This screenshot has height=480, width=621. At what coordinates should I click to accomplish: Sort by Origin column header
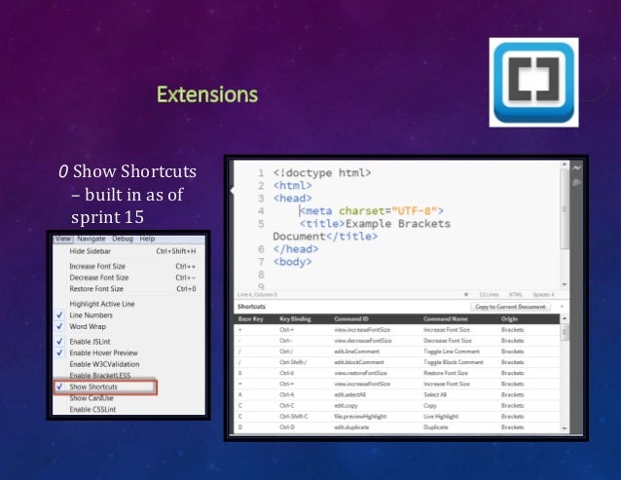(x=509, y=318)
